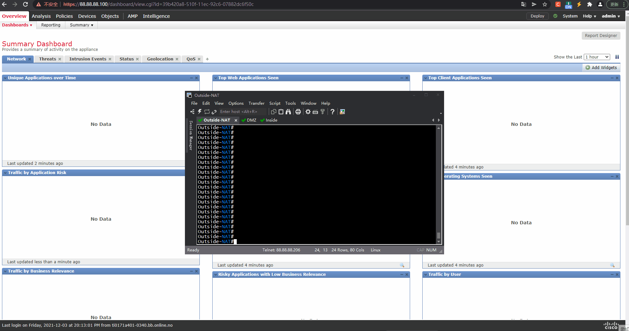Click magnifier icon in Top Web Applications footer
629x331 pixels.
[402, 265]
